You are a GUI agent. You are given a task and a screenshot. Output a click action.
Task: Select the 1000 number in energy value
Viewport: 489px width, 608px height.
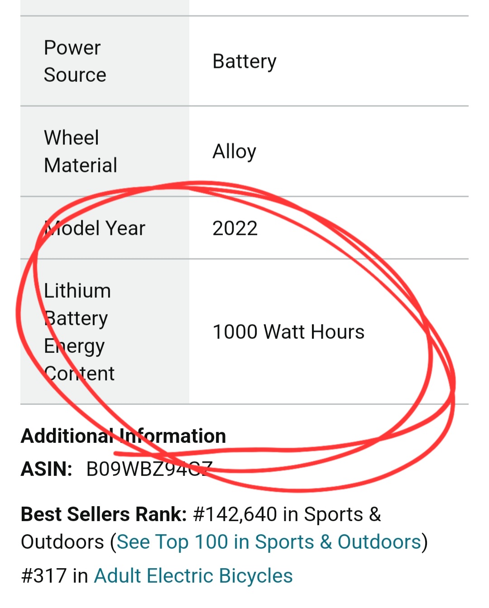tap(235, 332)
